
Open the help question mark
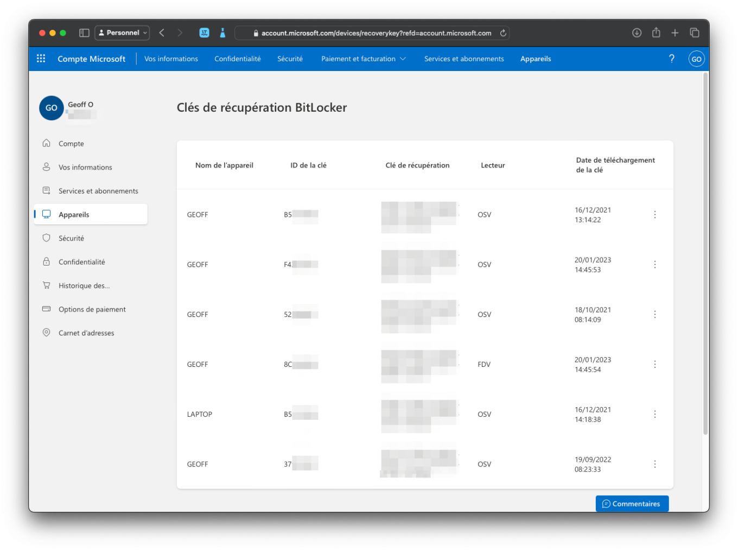tap(672, 59)
